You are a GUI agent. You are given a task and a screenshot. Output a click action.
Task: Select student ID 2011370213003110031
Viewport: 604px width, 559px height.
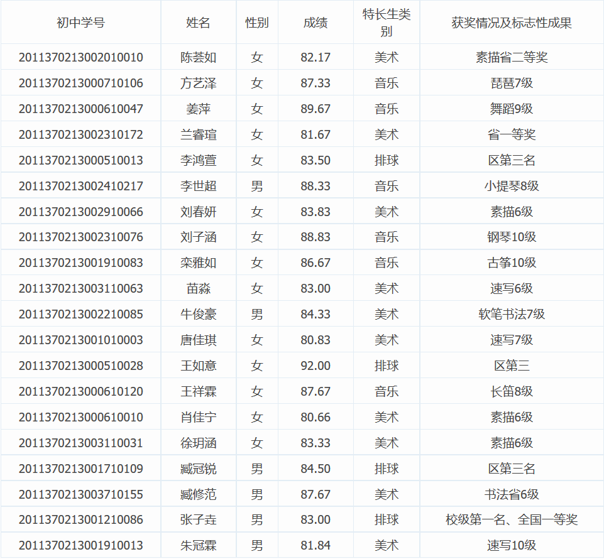click(x=80, y=443)
